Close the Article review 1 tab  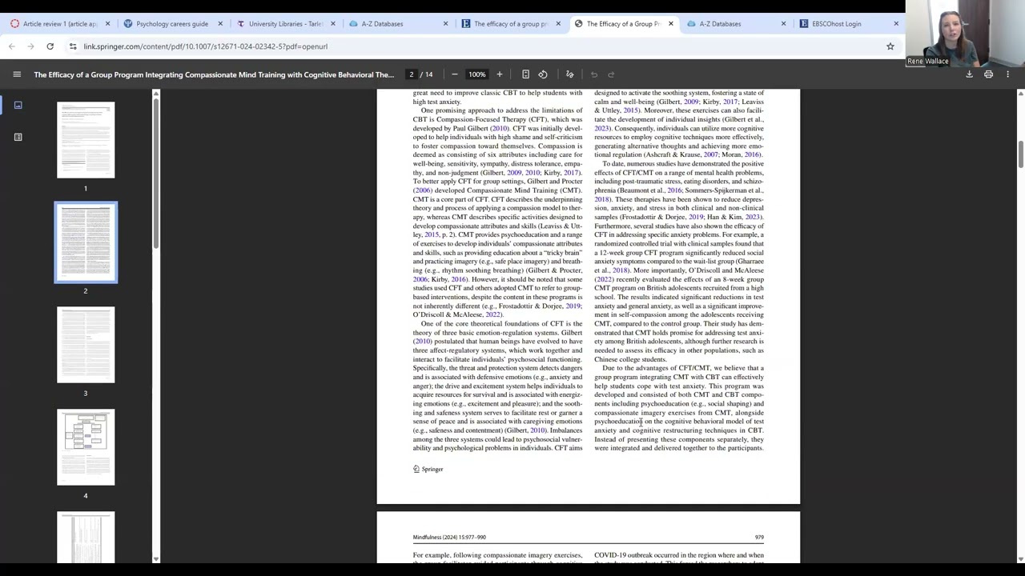[x=107, y=24]
